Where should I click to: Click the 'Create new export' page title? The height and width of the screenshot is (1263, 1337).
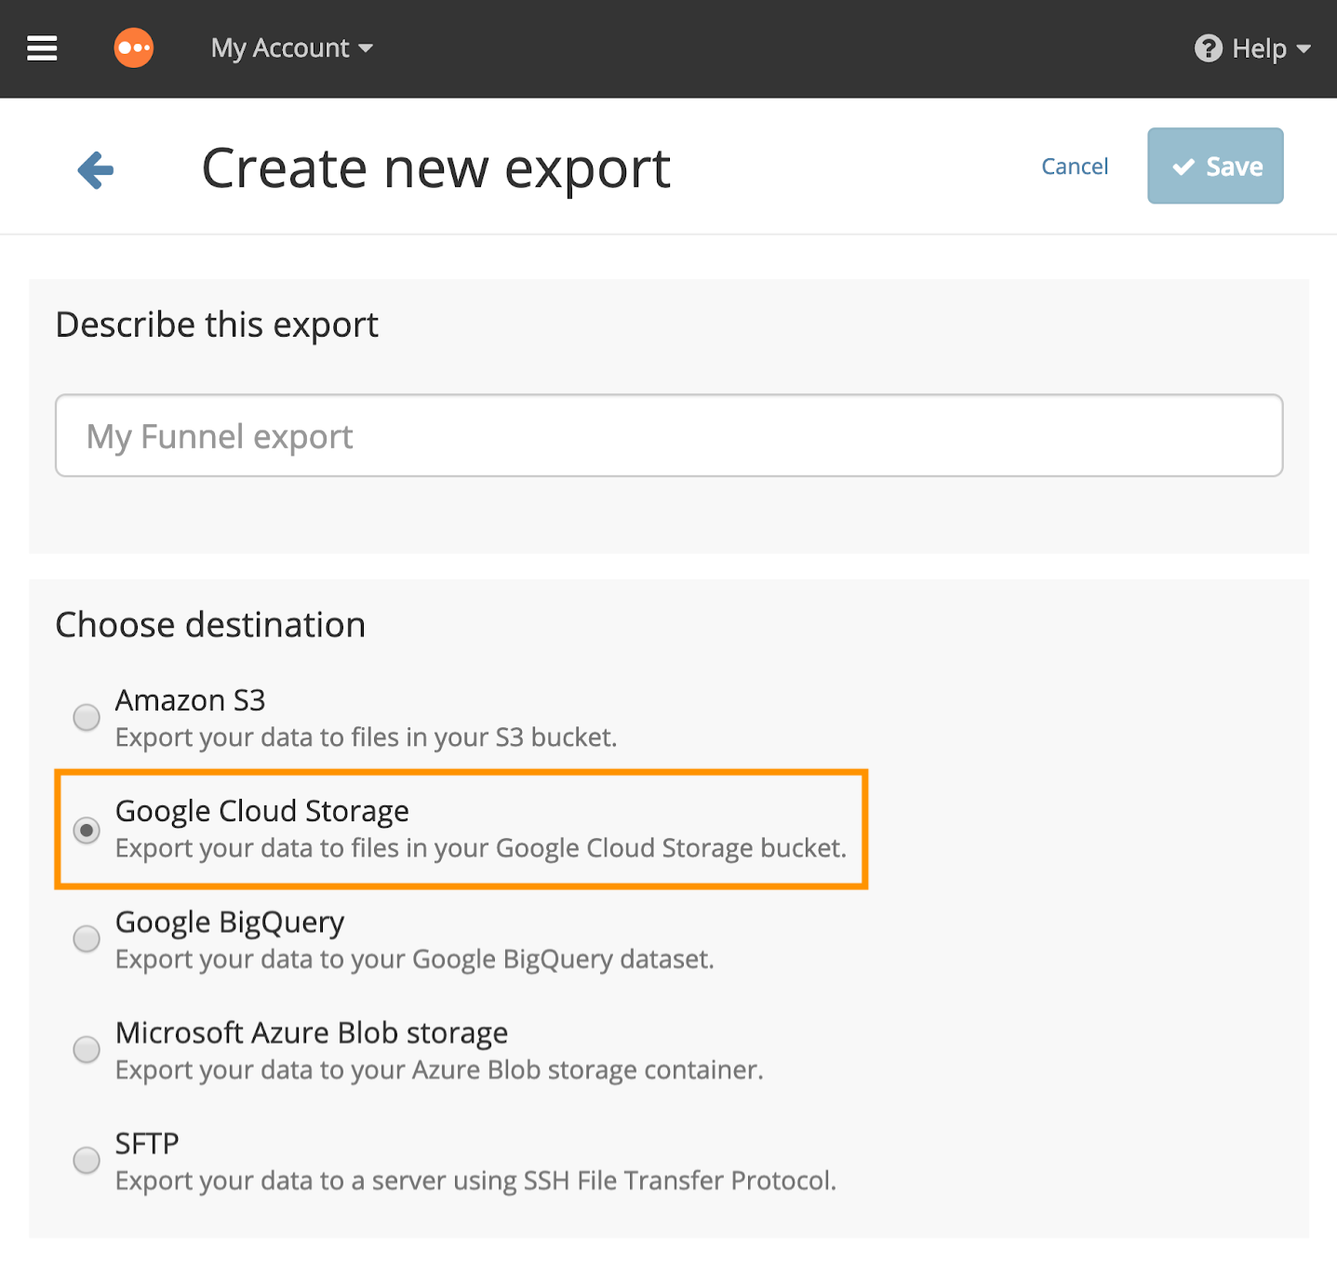point(436,169)
